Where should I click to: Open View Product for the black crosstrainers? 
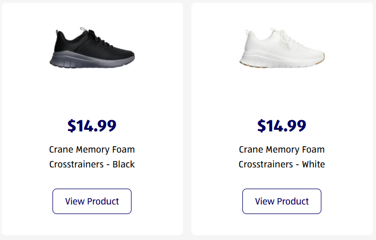pyautogui.click(x=92, y=201)
